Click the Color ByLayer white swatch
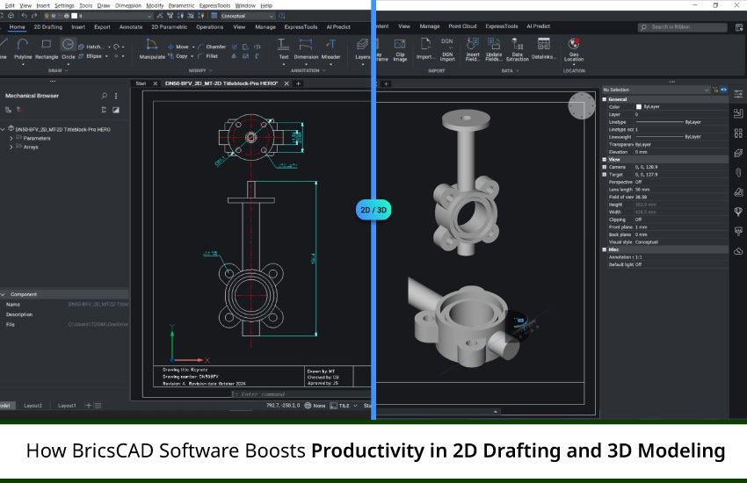The image size is (747, 483). point(639,106)
